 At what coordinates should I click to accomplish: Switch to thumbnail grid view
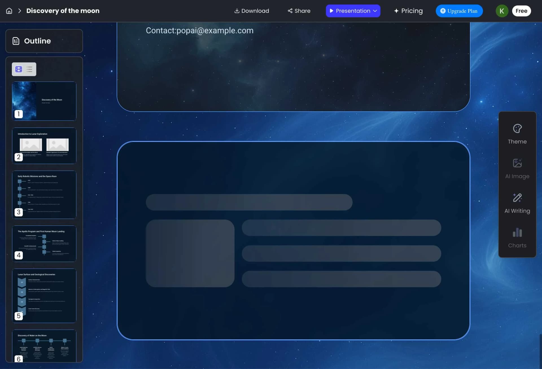19,69
